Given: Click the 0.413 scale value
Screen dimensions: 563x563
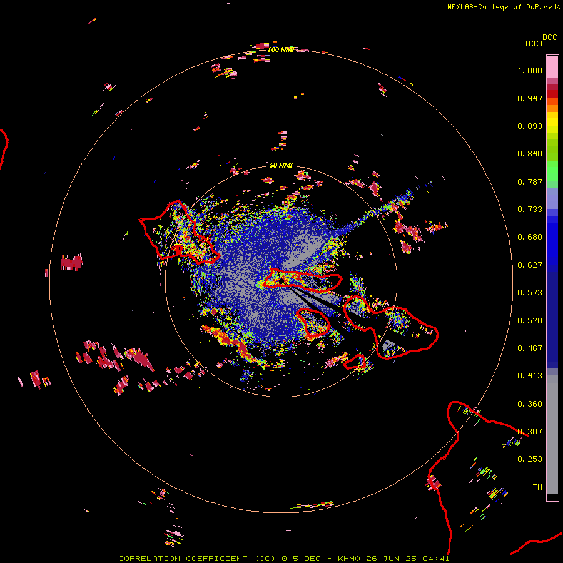Looking at the screenshot, I should click(530, 376).
